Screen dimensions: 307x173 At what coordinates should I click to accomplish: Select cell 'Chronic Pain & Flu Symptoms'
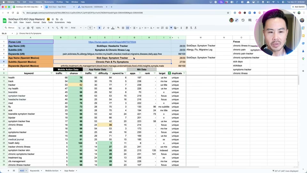point(112,62)
